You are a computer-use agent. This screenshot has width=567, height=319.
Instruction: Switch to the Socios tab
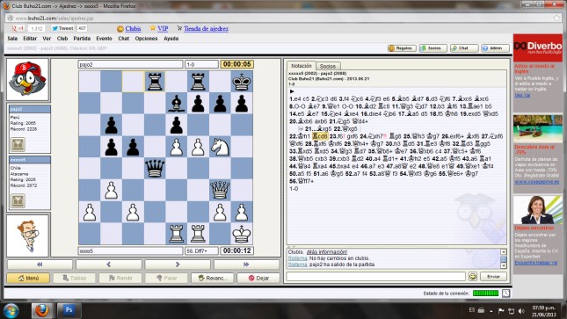click(327, 66)
